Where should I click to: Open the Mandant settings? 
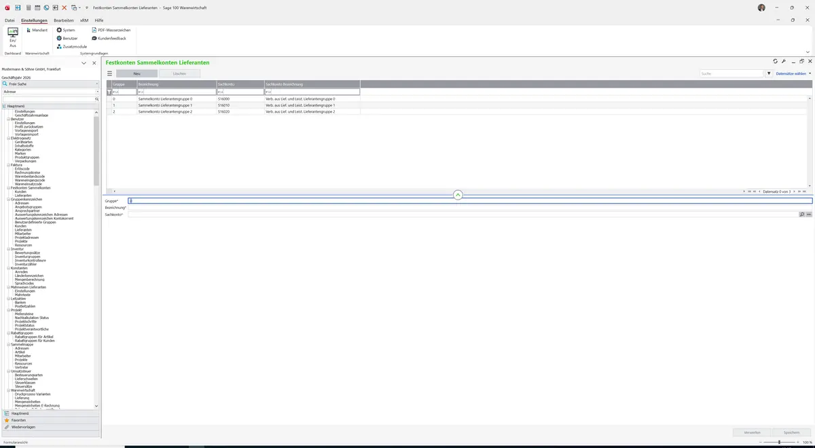tap(37, 30)
